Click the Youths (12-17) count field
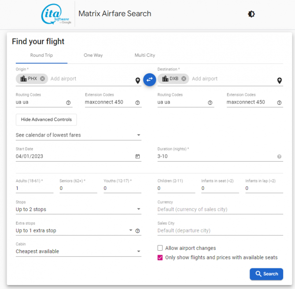295x289 pixels. tap(122, 188)
